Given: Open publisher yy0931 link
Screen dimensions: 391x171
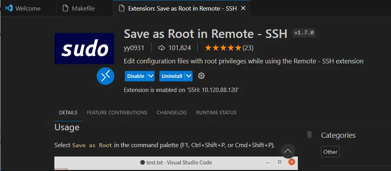Looking at the screenshot, I should [x=134, y=48].
